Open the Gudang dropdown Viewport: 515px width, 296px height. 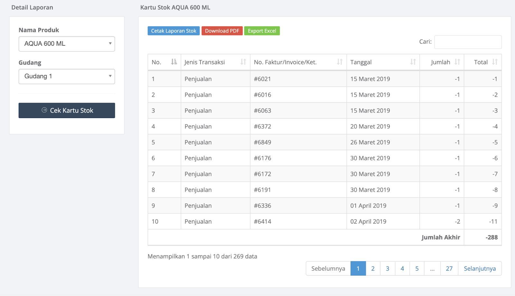(x=67, y=76)
